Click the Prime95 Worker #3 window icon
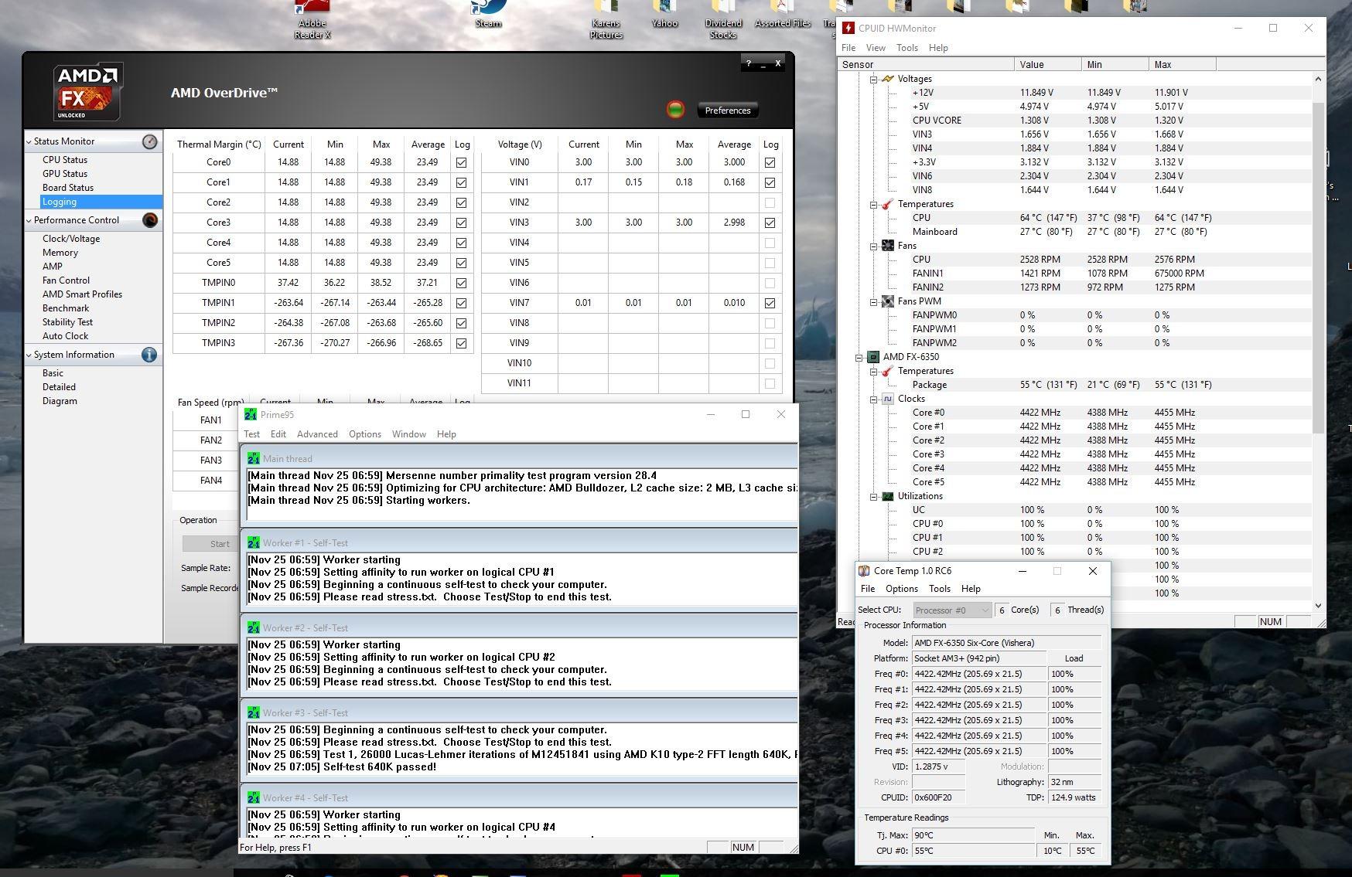Screen dimensions: 1352x877 (x=253, y=712)
